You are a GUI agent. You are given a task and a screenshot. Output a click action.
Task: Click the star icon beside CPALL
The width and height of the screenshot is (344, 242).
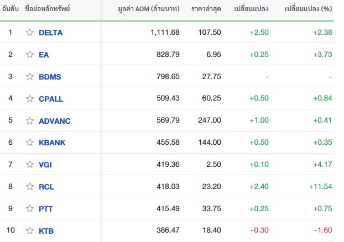tap(30, 99)
